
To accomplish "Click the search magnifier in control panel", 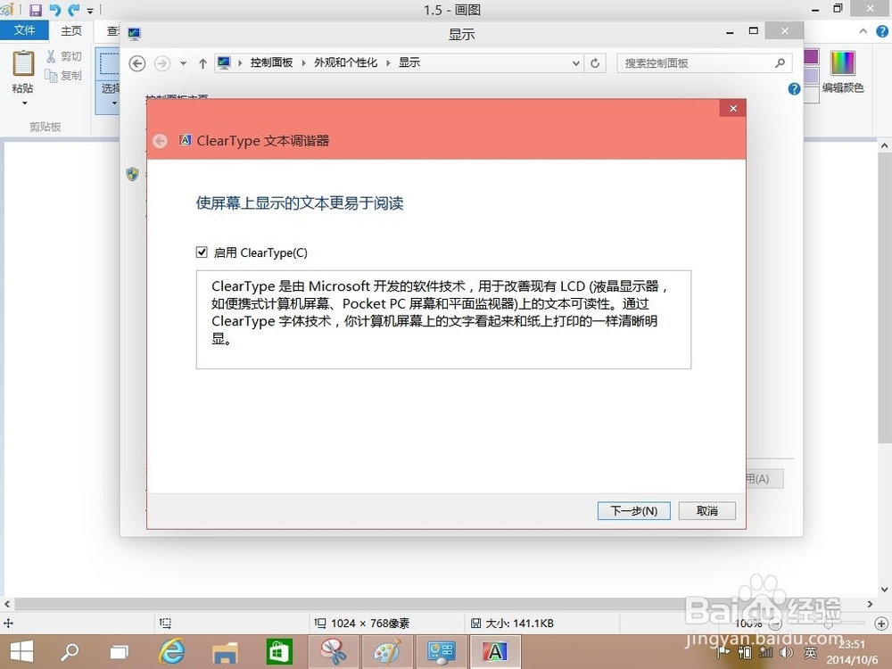I will tap(780, 63).
